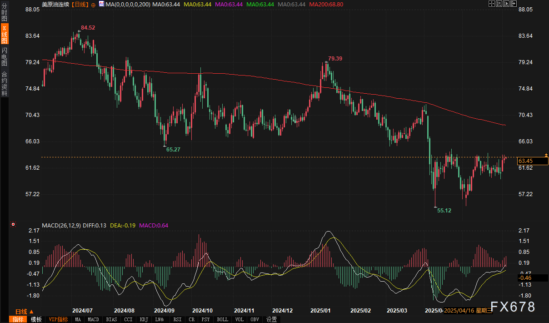Click the 设置 settings button
549x323 pixels.
(x=272, y=319)
